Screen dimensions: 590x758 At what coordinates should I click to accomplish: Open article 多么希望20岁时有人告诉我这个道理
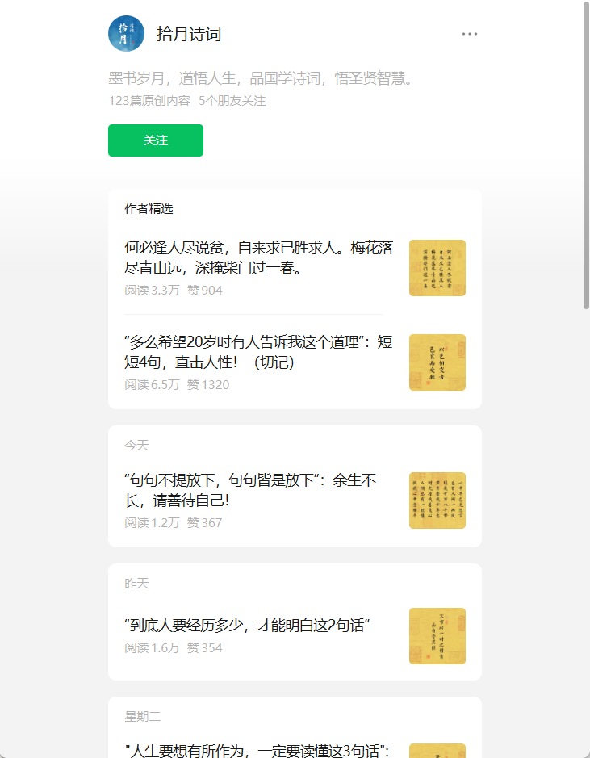click(x=258, y=351)
